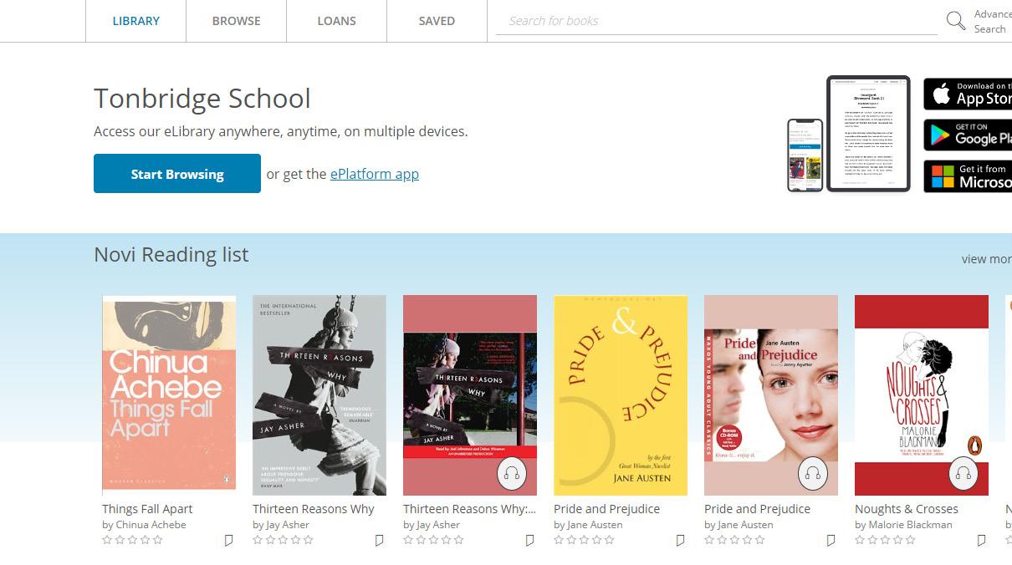Click author name Chinua Achebe
Viewport: 1012px width, 565px height.
point(151,525)
